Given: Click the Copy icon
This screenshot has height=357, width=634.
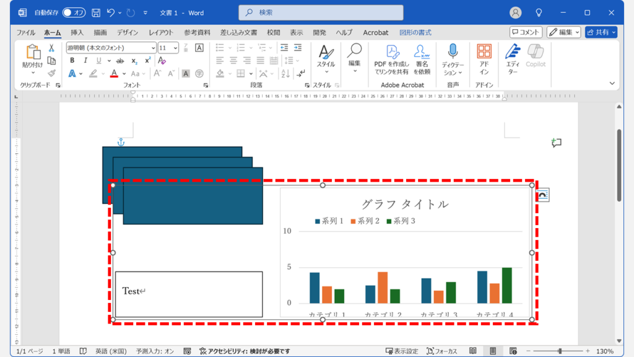Looking at the screenshot, I should click(x=51, y=61).
